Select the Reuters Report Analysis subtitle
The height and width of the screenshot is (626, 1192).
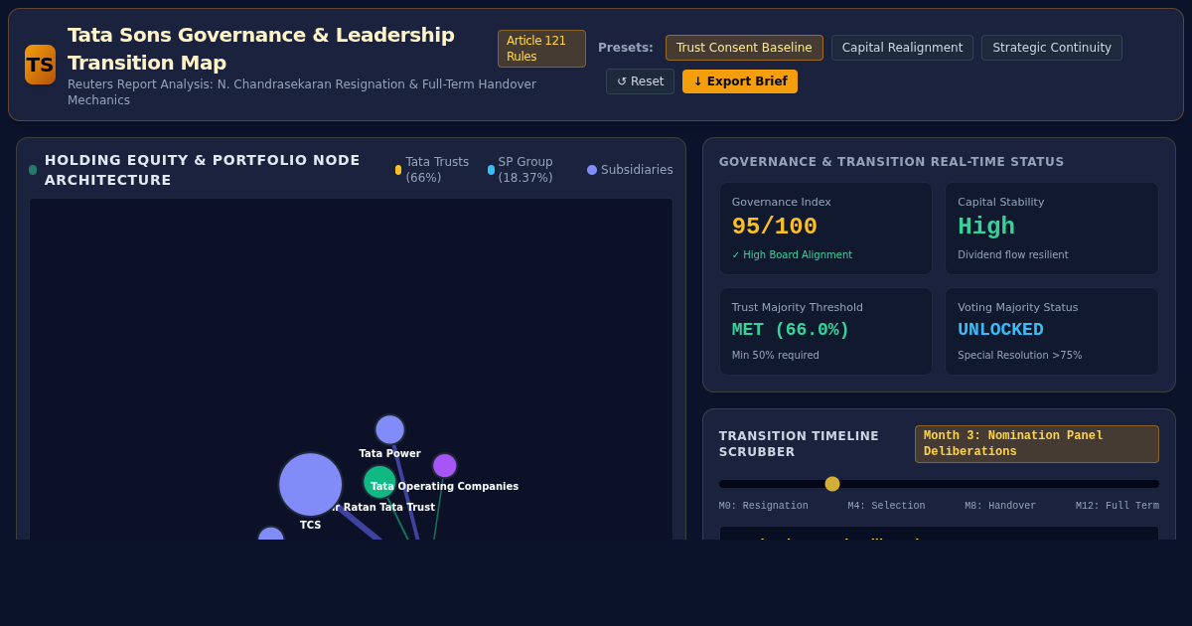click(302, 92)
